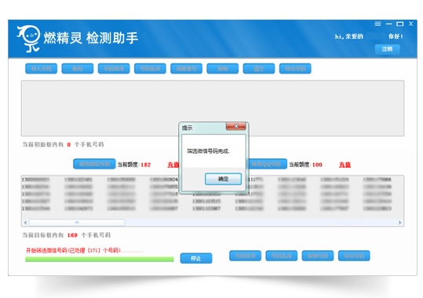Viewport: 423px width, 298px height.
Task: Close the 提示 dialog with red X
Action: pos(236,126)
